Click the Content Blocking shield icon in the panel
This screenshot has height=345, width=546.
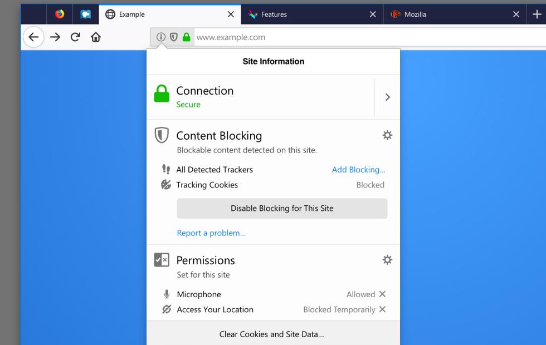coord(162,135)
